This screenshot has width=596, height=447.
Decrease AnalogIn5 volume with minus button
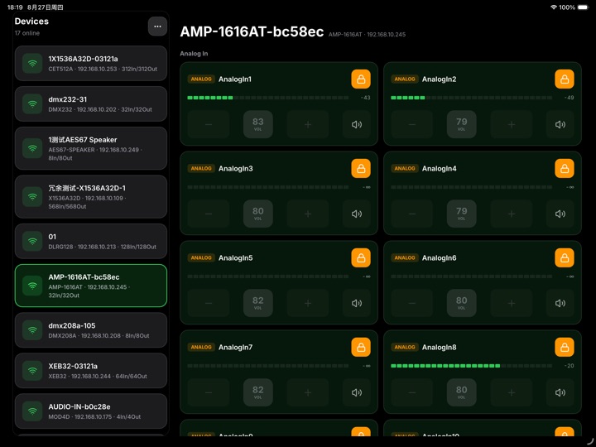(209, 303)
